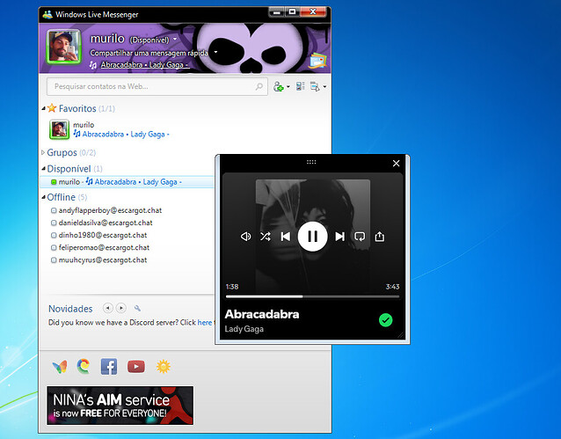Open the YouTube icon
This screenshot has width=561, height=439.
[136, 367]
